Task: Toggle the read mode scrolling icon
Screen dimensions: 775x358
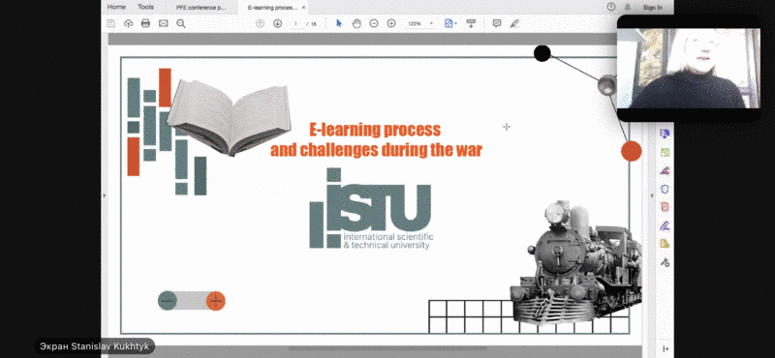Action: click(x=471, y=23)
